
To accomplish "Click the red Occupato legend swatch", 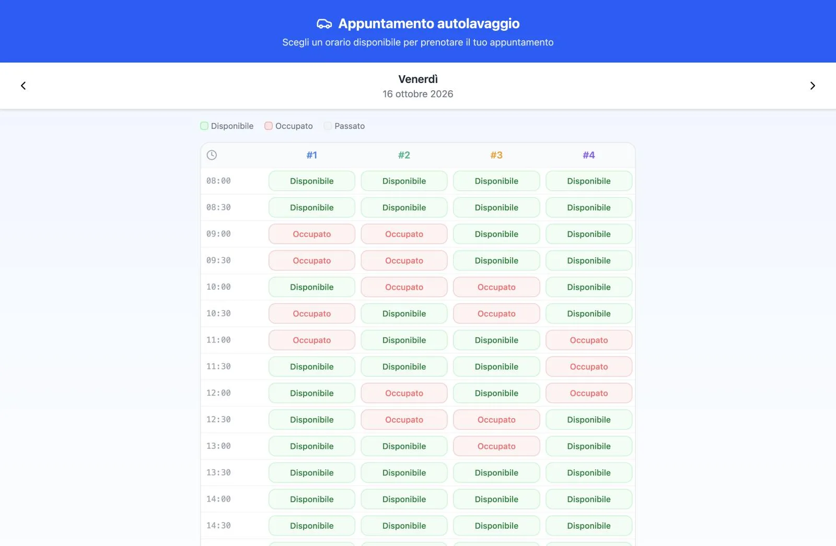I will pos(269,126).
